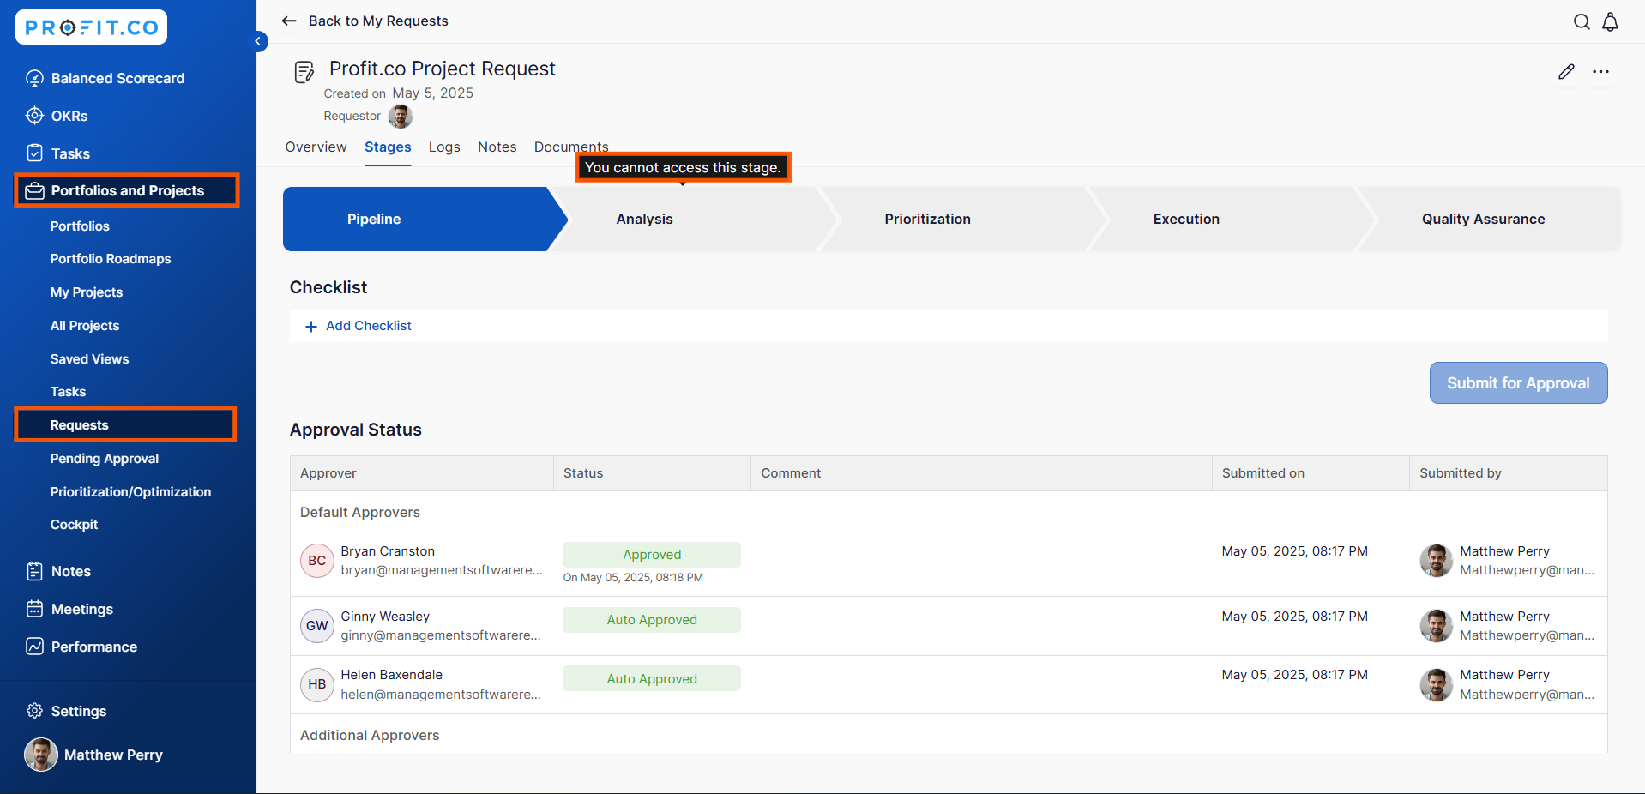This screenshot has width=1645, height=794.
Task: Select the Quality Assurance stage
Action: pos(1491,219)
